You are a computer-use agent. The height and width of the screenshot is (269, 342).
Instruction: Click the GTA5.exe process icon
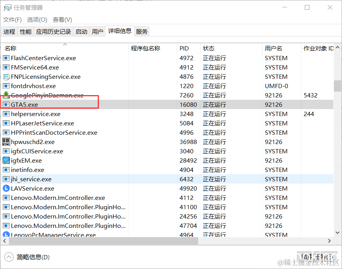[6, 104]
